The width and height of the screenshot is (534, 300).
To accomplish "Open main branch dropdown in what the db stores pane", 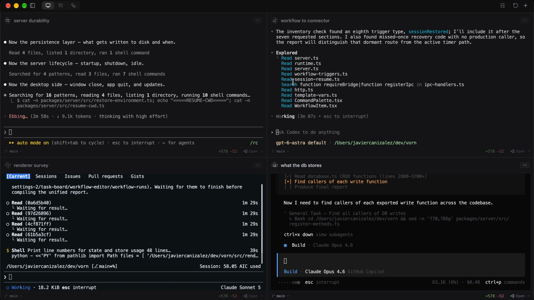I will click(280, 296).
